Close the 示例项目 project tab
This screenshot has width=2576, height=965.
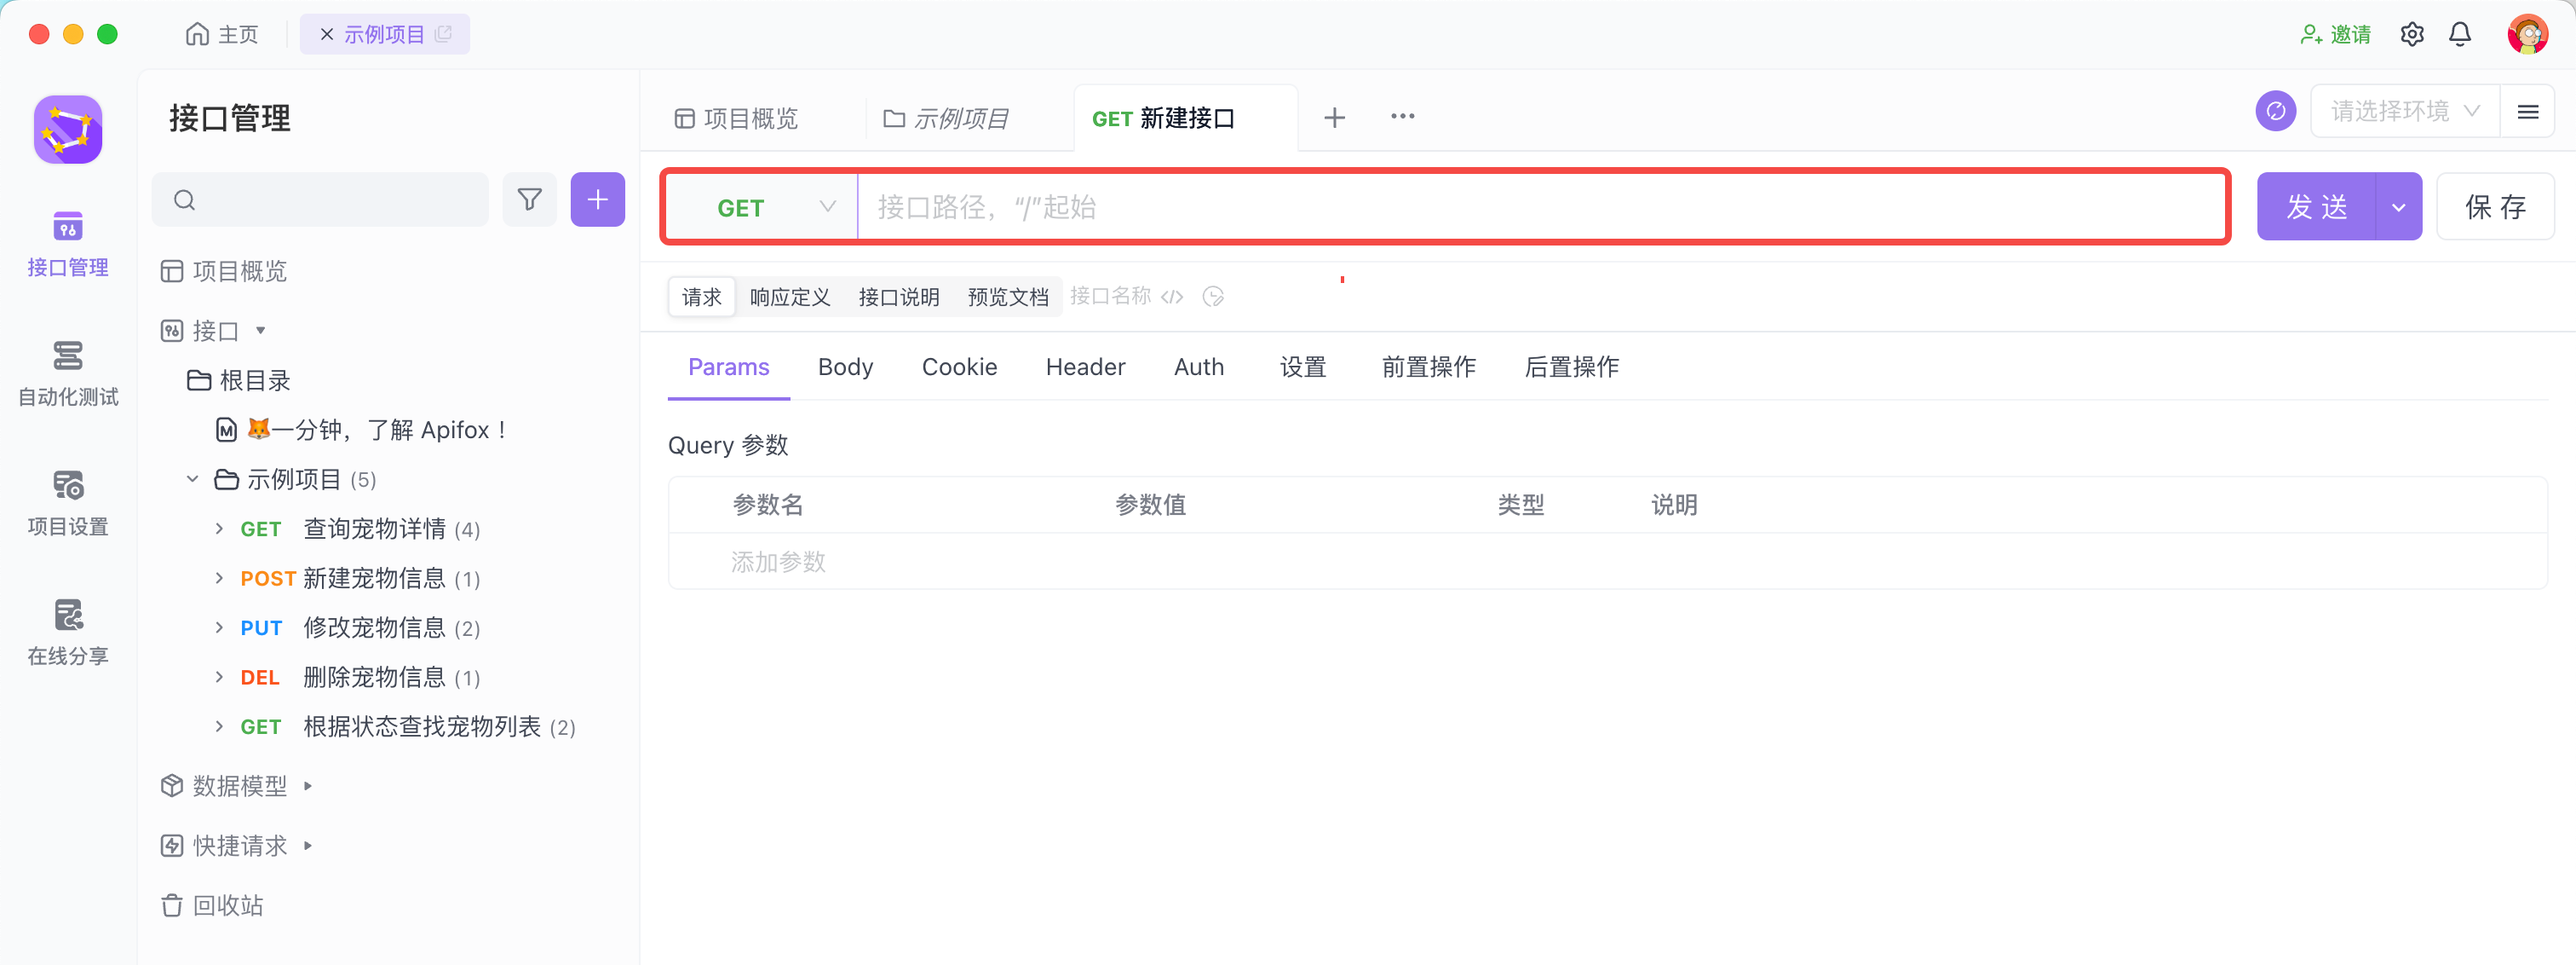tap(326, 34)
